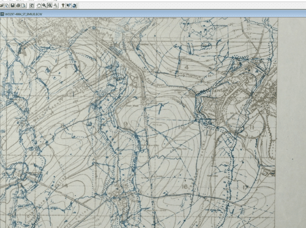Click the context help arrow icon
306x228 pixels.
69,6
